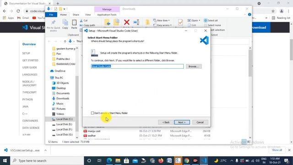
Task: Open Downloads in the navigation pane
Action: pos(60,99)
